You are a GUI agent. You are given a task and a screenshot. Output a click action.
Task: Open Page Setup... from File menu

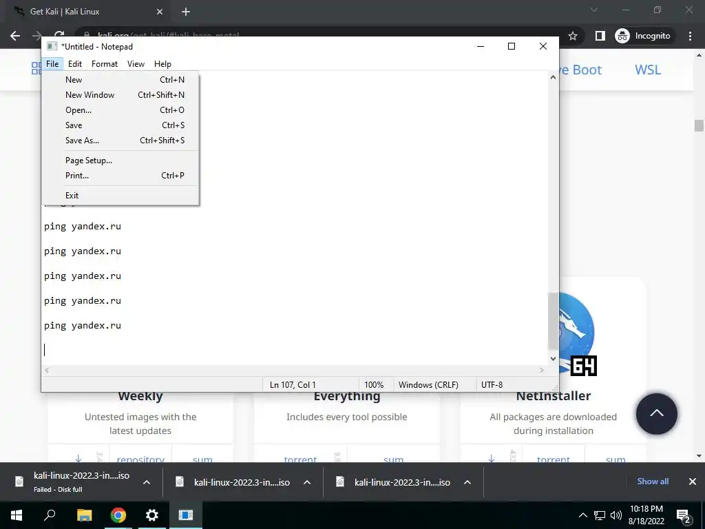[x=120, y=160]
